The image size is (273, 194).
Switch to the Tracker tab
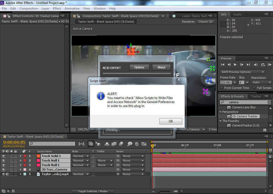256,96
